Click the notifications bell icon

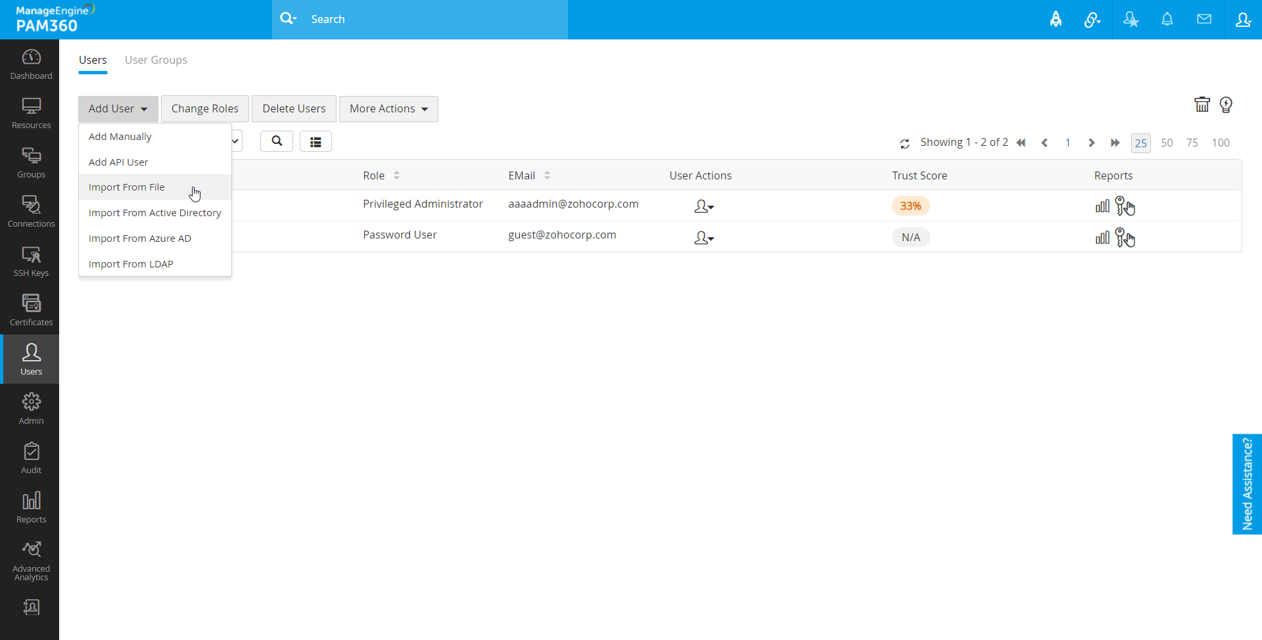[x=1167, y=20]
